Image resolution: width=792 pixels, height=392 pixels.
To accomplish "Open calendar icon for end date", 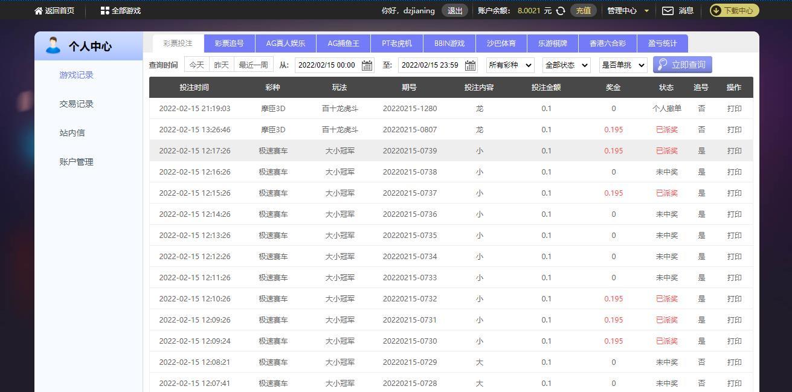I will tap(470, 65).
